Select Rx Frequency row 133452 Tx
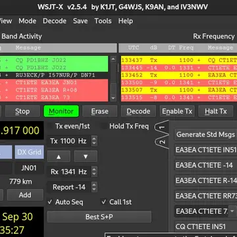The image size is (237, 237). click(x=179, y=75)
